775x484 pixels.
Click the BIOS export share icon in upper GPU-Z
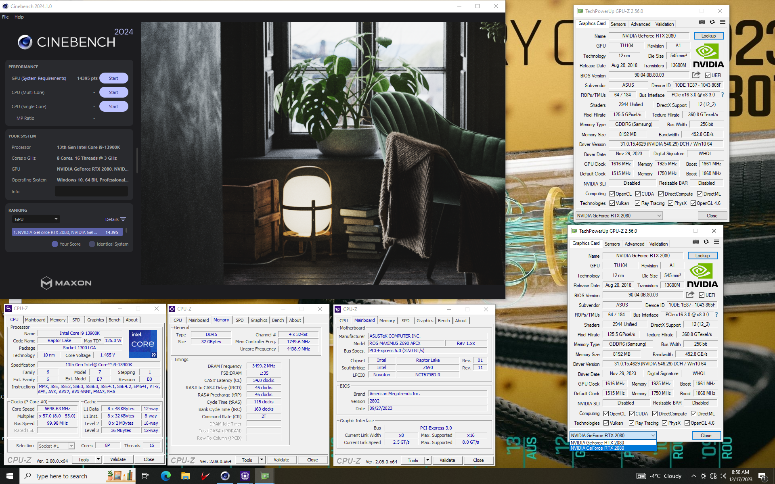[x=696, y=75]
